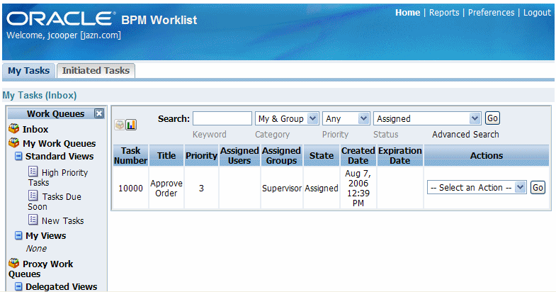Sort by the Task Number column header
The image size is (556, 292).
130,155
